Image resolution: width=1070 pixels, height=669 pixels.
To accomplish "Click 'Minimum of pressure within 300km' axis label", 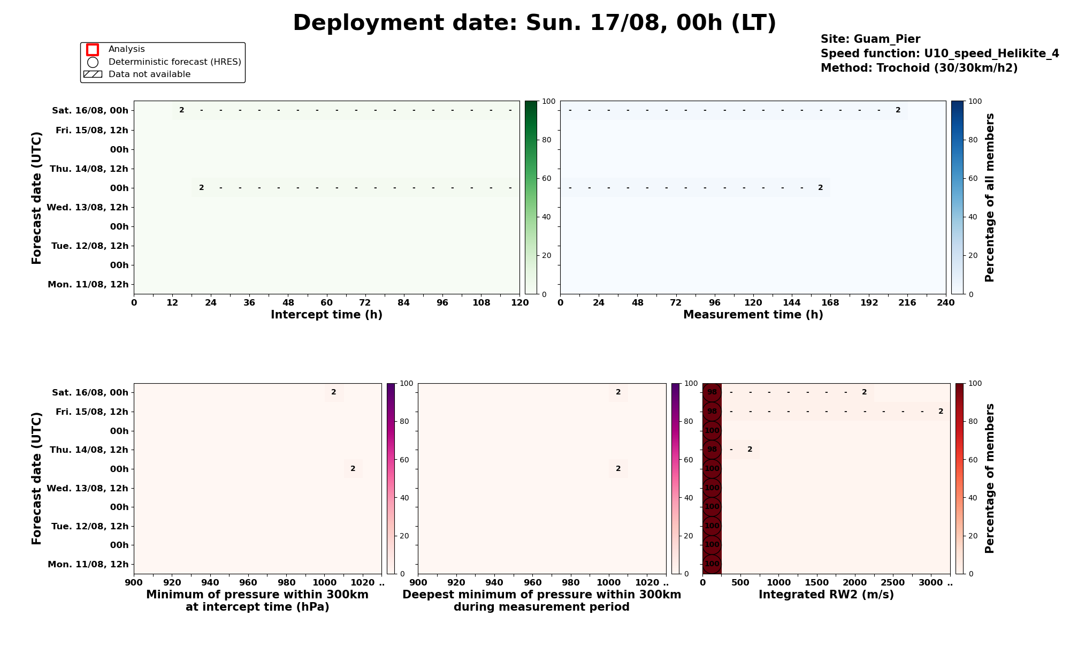I will pyautogui.click(x=257, y=595).
